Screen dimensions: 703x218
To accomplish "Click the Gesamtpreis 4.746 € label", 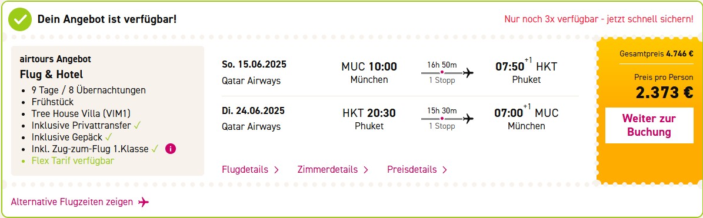I will (657, 53).
